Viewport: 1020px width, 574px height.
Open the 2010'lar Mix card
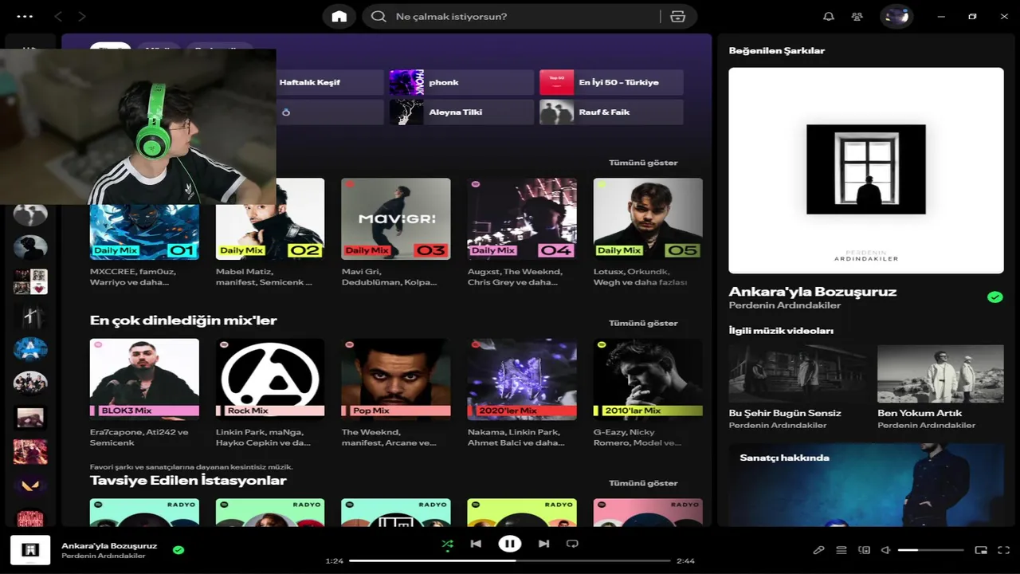click(x=648, y=394)
